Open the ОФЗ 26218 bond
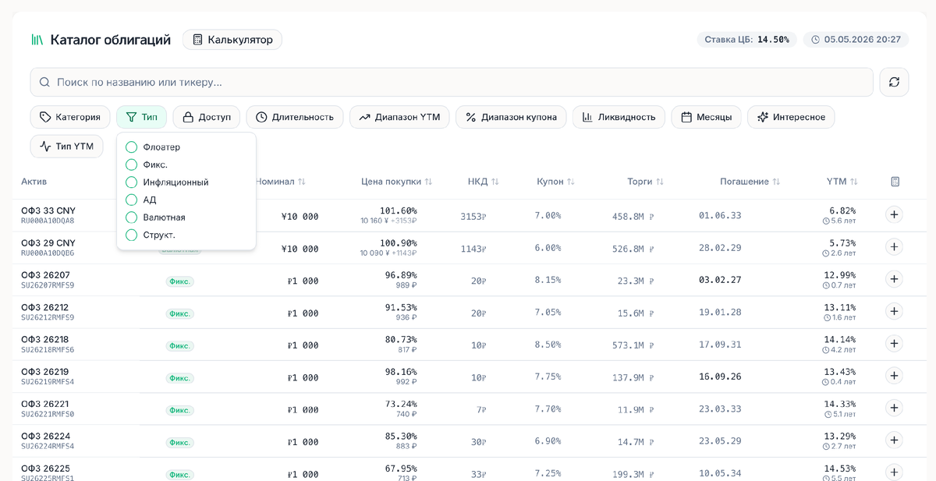Viewport: 936px width, 481px height. [x=45, y=340]
